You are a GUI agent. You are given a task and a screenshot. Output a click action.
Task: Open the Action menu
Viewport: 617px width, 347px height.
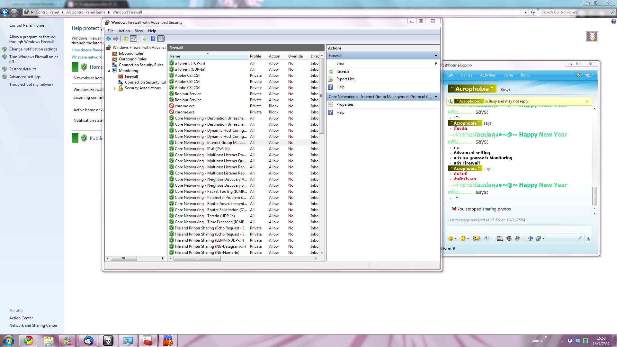[x=124, y=31]
